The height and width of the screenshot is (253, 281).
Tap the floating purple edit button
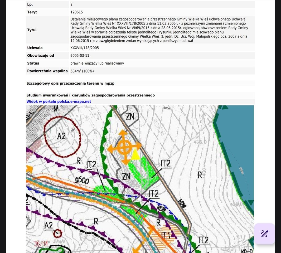tap(264, 234)
